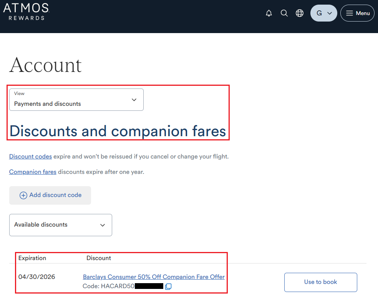Expand the Available discounts dropdown
The height and width of the screenshot is (297, 378).
[60, 225]
